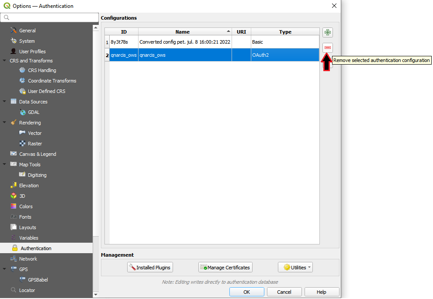Open the GPSBabel settings icon

23,279
